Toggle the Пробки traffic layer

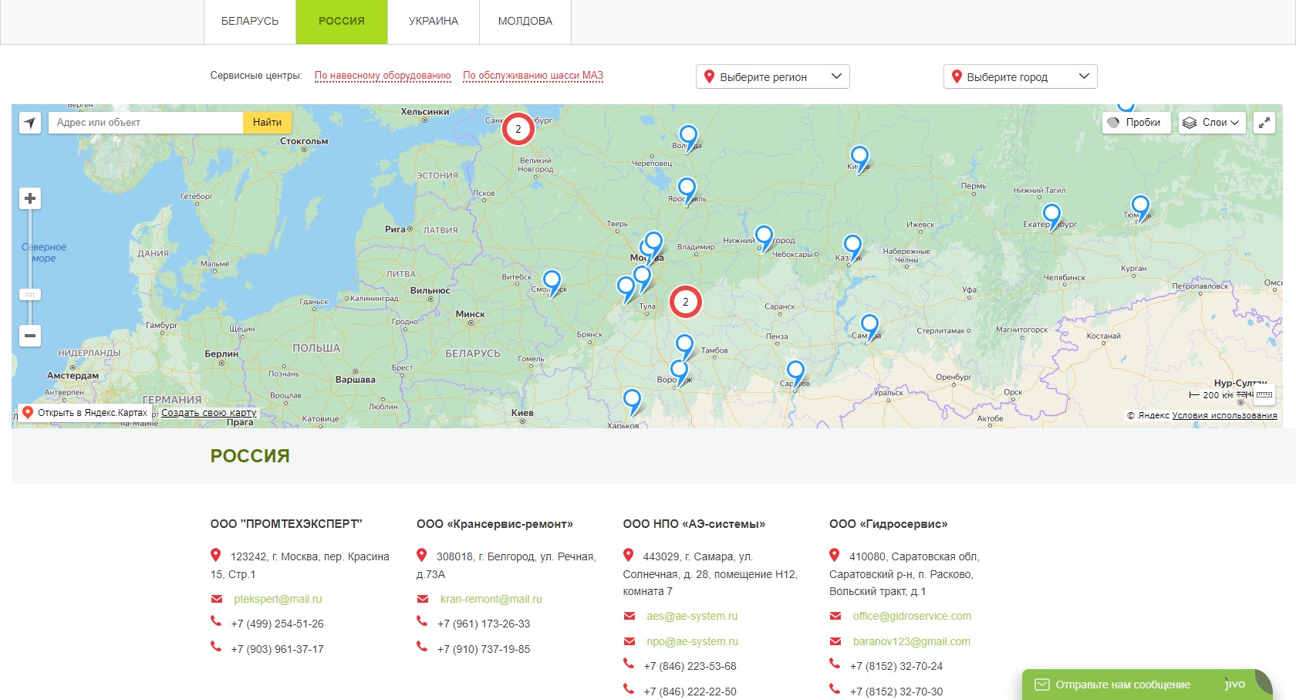click(x=1136, y=123)
